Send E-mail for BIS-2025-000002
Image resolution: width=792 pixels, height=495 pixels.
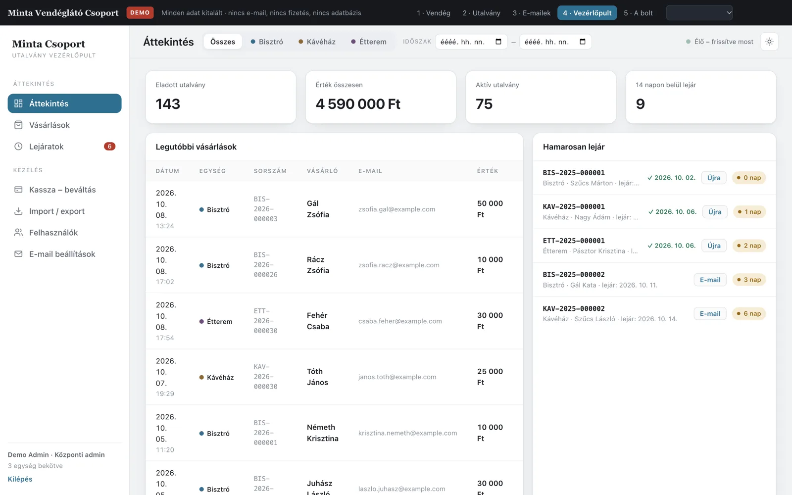point(710,280)
